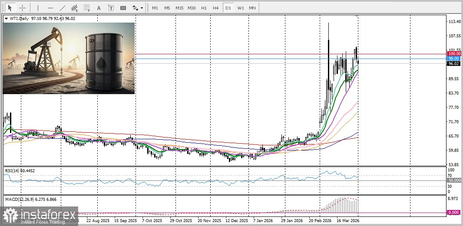This screenshot has height=226, width=463.
Task: Open the arrows objects dropdown
Action: 137,8
